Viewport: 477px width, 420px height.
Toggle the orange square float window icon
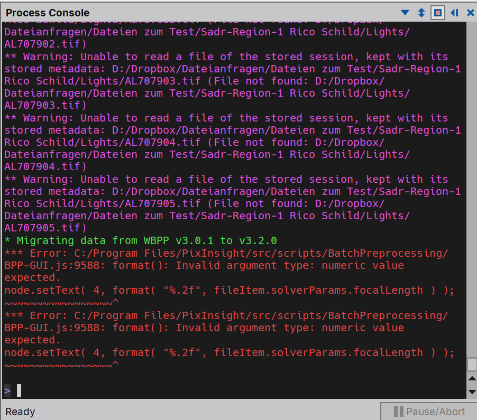tap(438, 13)
